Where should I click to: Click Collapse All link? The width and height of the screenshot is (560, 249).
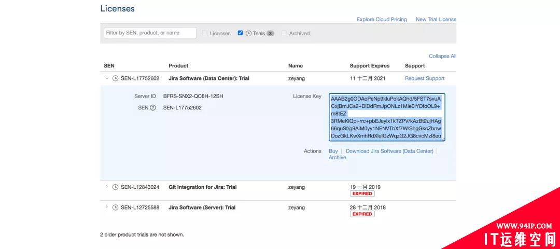442,56
